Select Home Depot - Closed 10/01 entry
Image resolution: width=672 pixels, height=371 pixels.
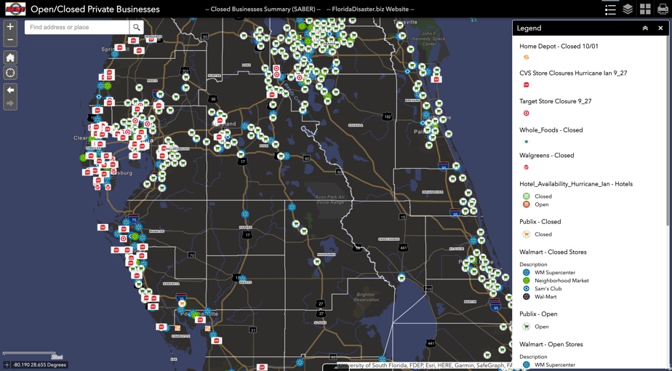(x=559, y=47)
